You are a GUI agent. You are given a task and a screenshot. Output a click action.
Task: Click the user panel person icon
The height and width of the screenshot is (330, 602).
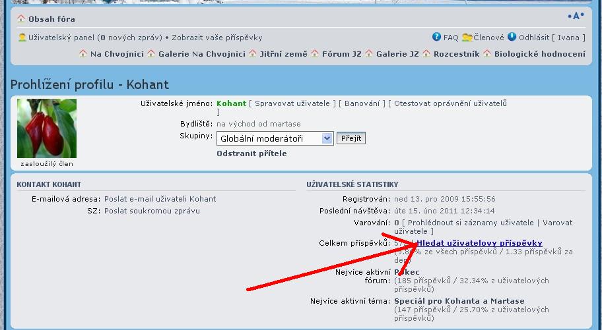[x=22, y=38]
